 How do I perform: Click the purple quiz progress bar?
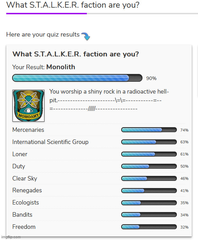[x=47, y=14]
